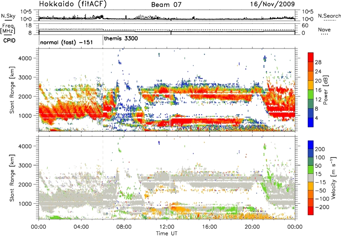341x236 pixels.
Task: Click the blue bottom of the power colorbar
Action: pos(311,123)
